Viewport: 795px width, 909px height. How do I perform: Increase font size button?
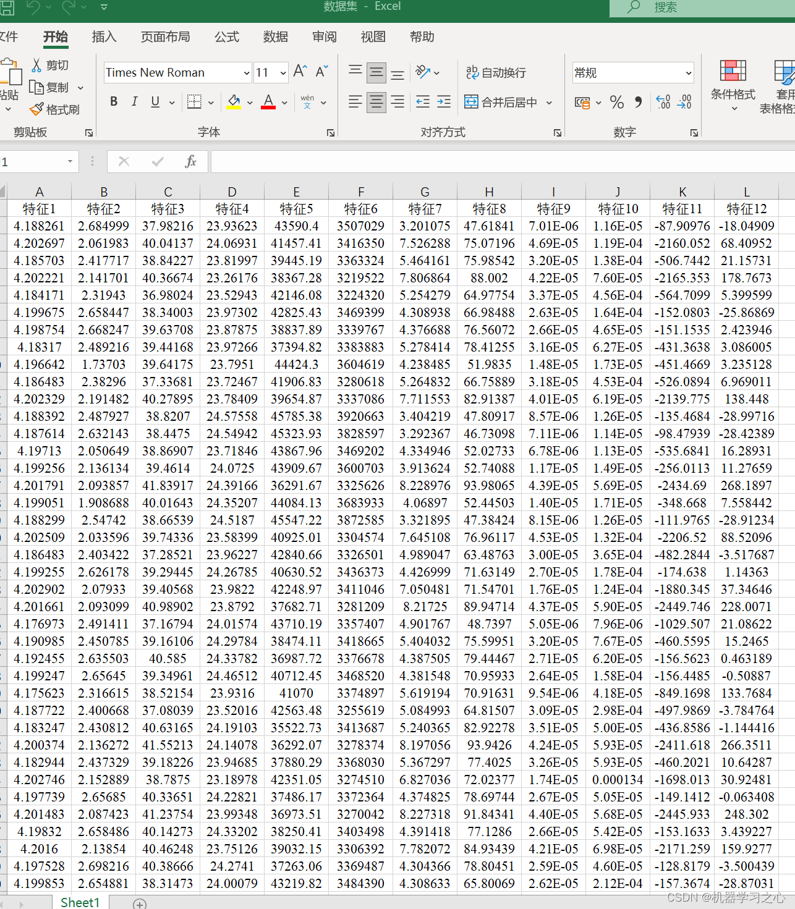pos(300,72)
